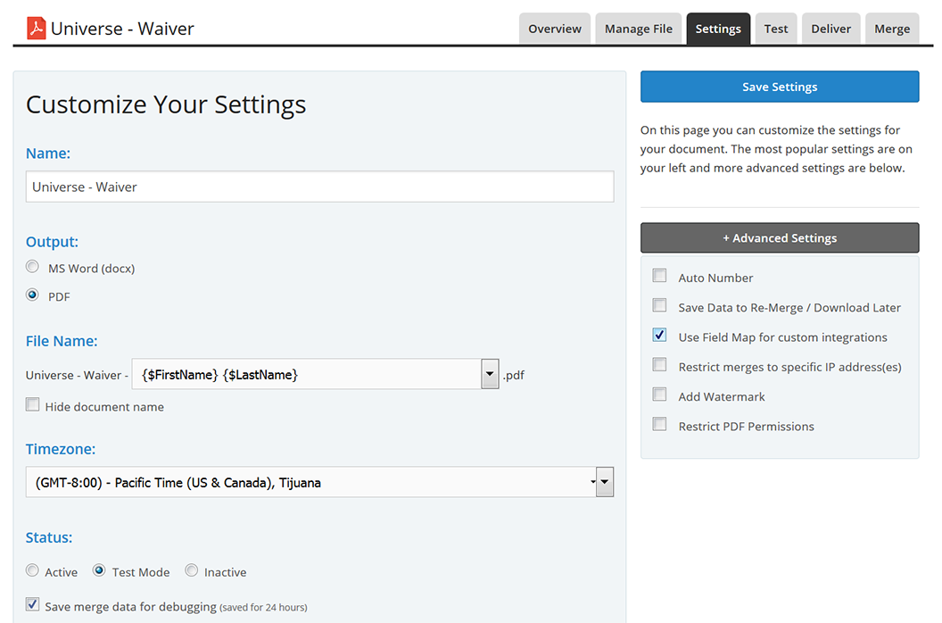Uncheck Save merge data for debugging
This screenshot has height=623, width=942.
click(33, 605)
